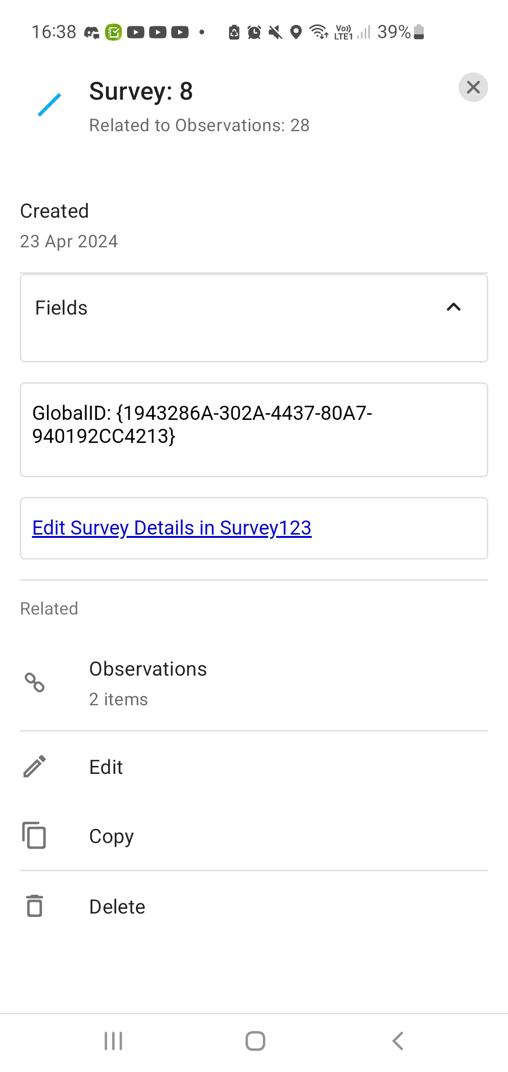Open recent apps from the navigation bar

[113, 1040]
